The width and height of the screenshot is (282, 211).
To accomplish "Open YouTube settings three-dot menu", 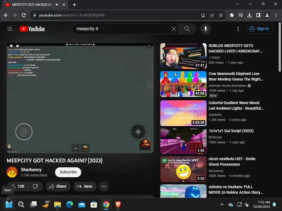I will [238, 29].
